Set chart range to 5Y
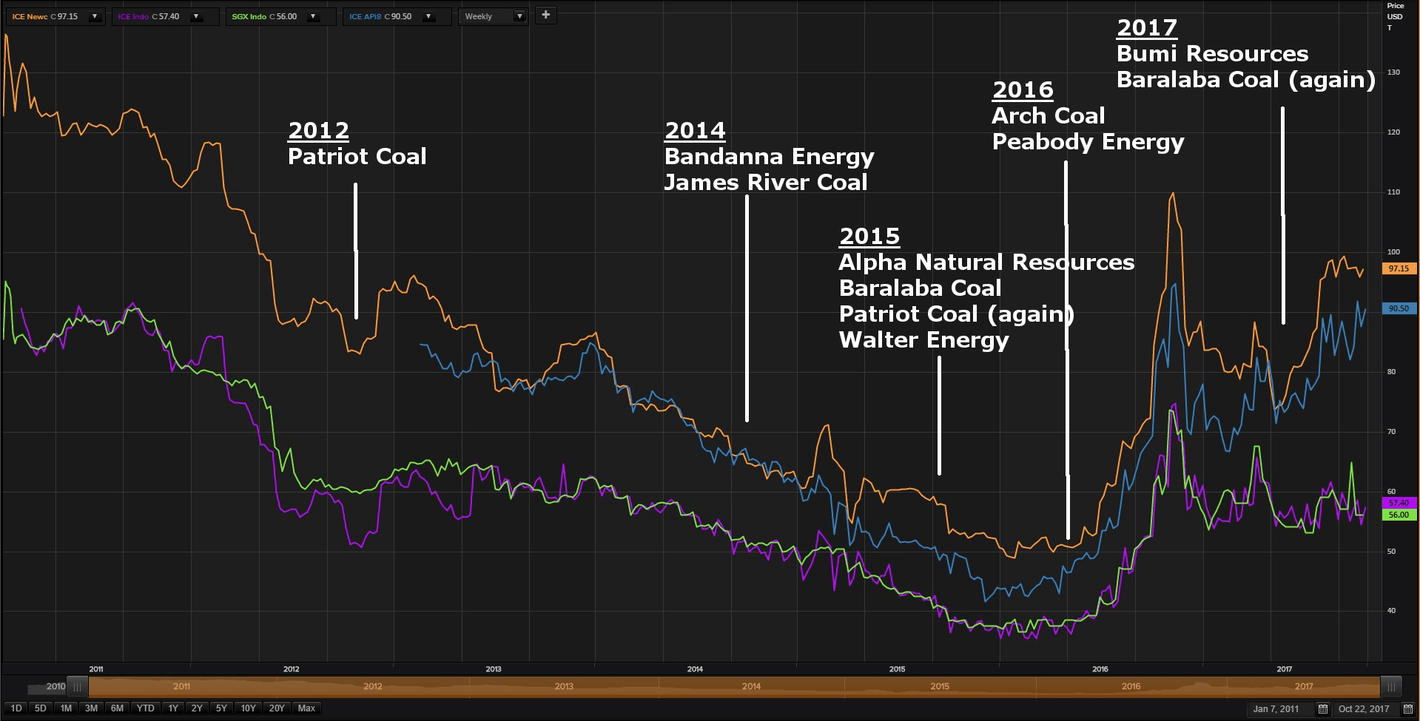This screenshot has width=1420, height=721. click(x=221, y=708)
